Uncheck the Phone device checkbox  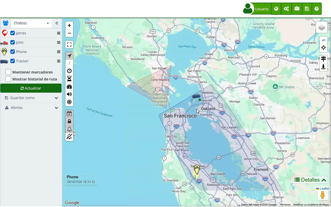click(x=12, y=52)
